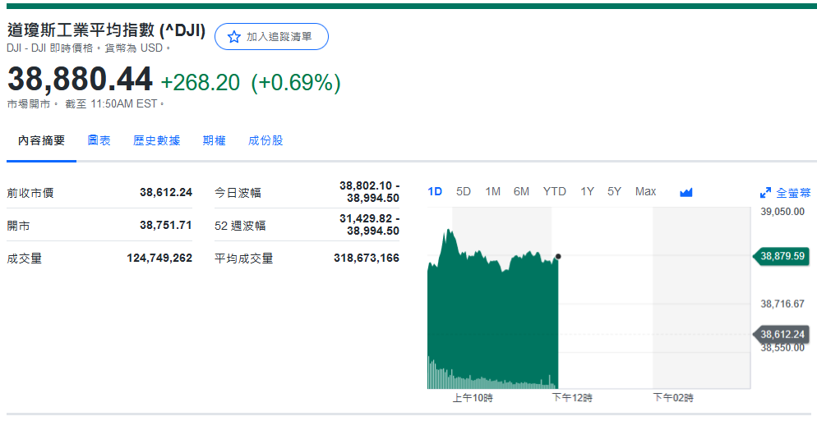Click the 38,879.59 current price marker
This screenshot has height=421, width=817.
point(782,256)
